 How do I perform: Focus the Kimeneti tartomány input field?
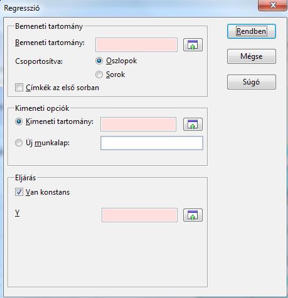pos(138,124)
